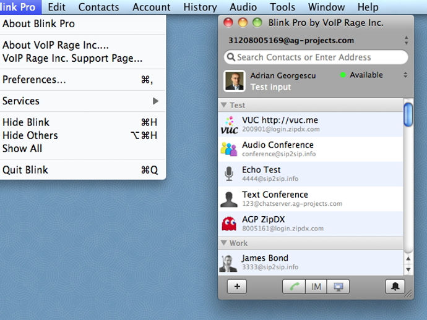Open the Help menu

368,7
